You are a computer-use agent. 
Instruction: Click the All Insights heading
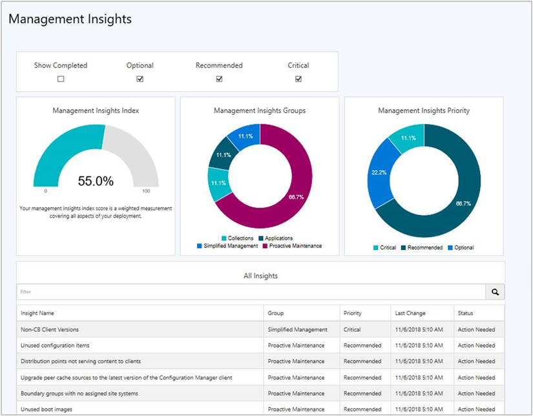click(x=260, y=276)
